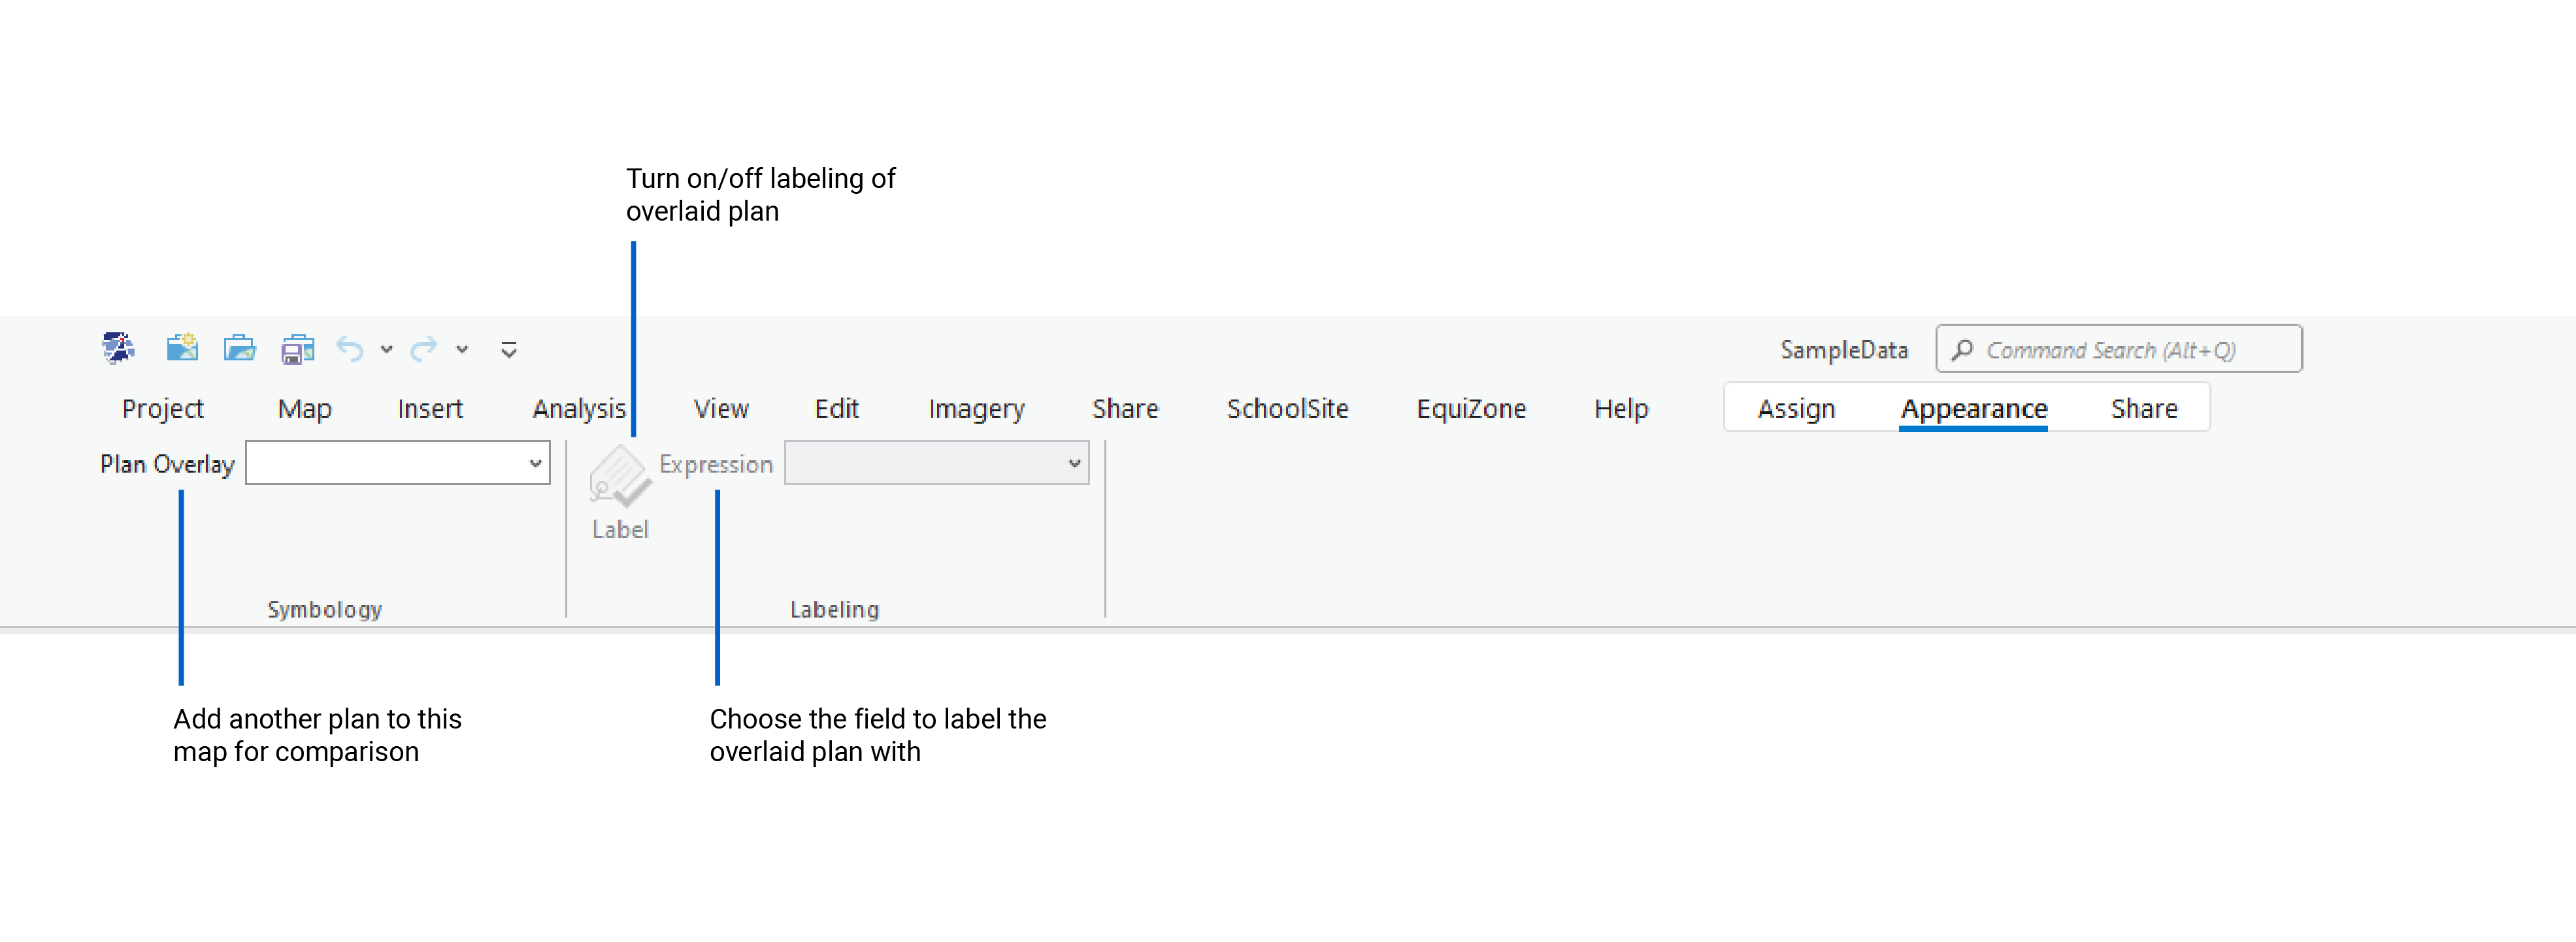Save the project using toolbar icon
The height and width of the screenshot is (942, 2576).
297,350
